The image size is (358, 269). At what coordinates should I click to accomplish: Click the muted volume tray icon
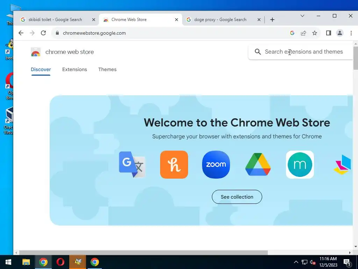point(313,262)
